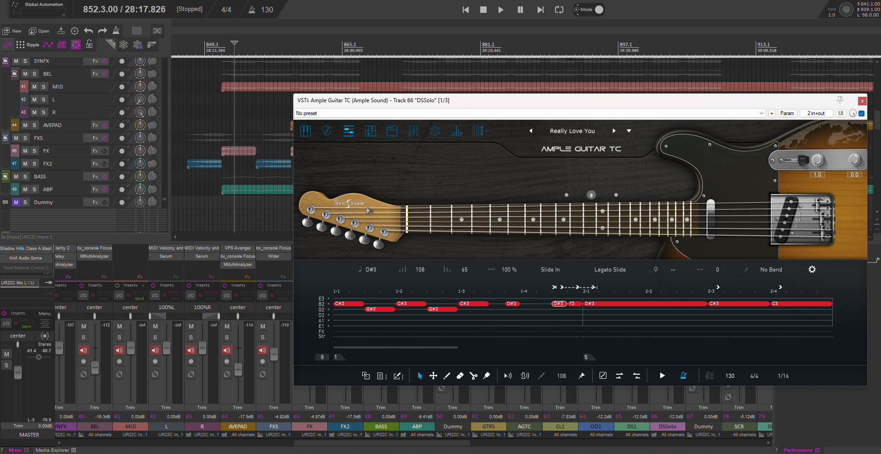Switch to the Performance tab

tap(798, 450)
